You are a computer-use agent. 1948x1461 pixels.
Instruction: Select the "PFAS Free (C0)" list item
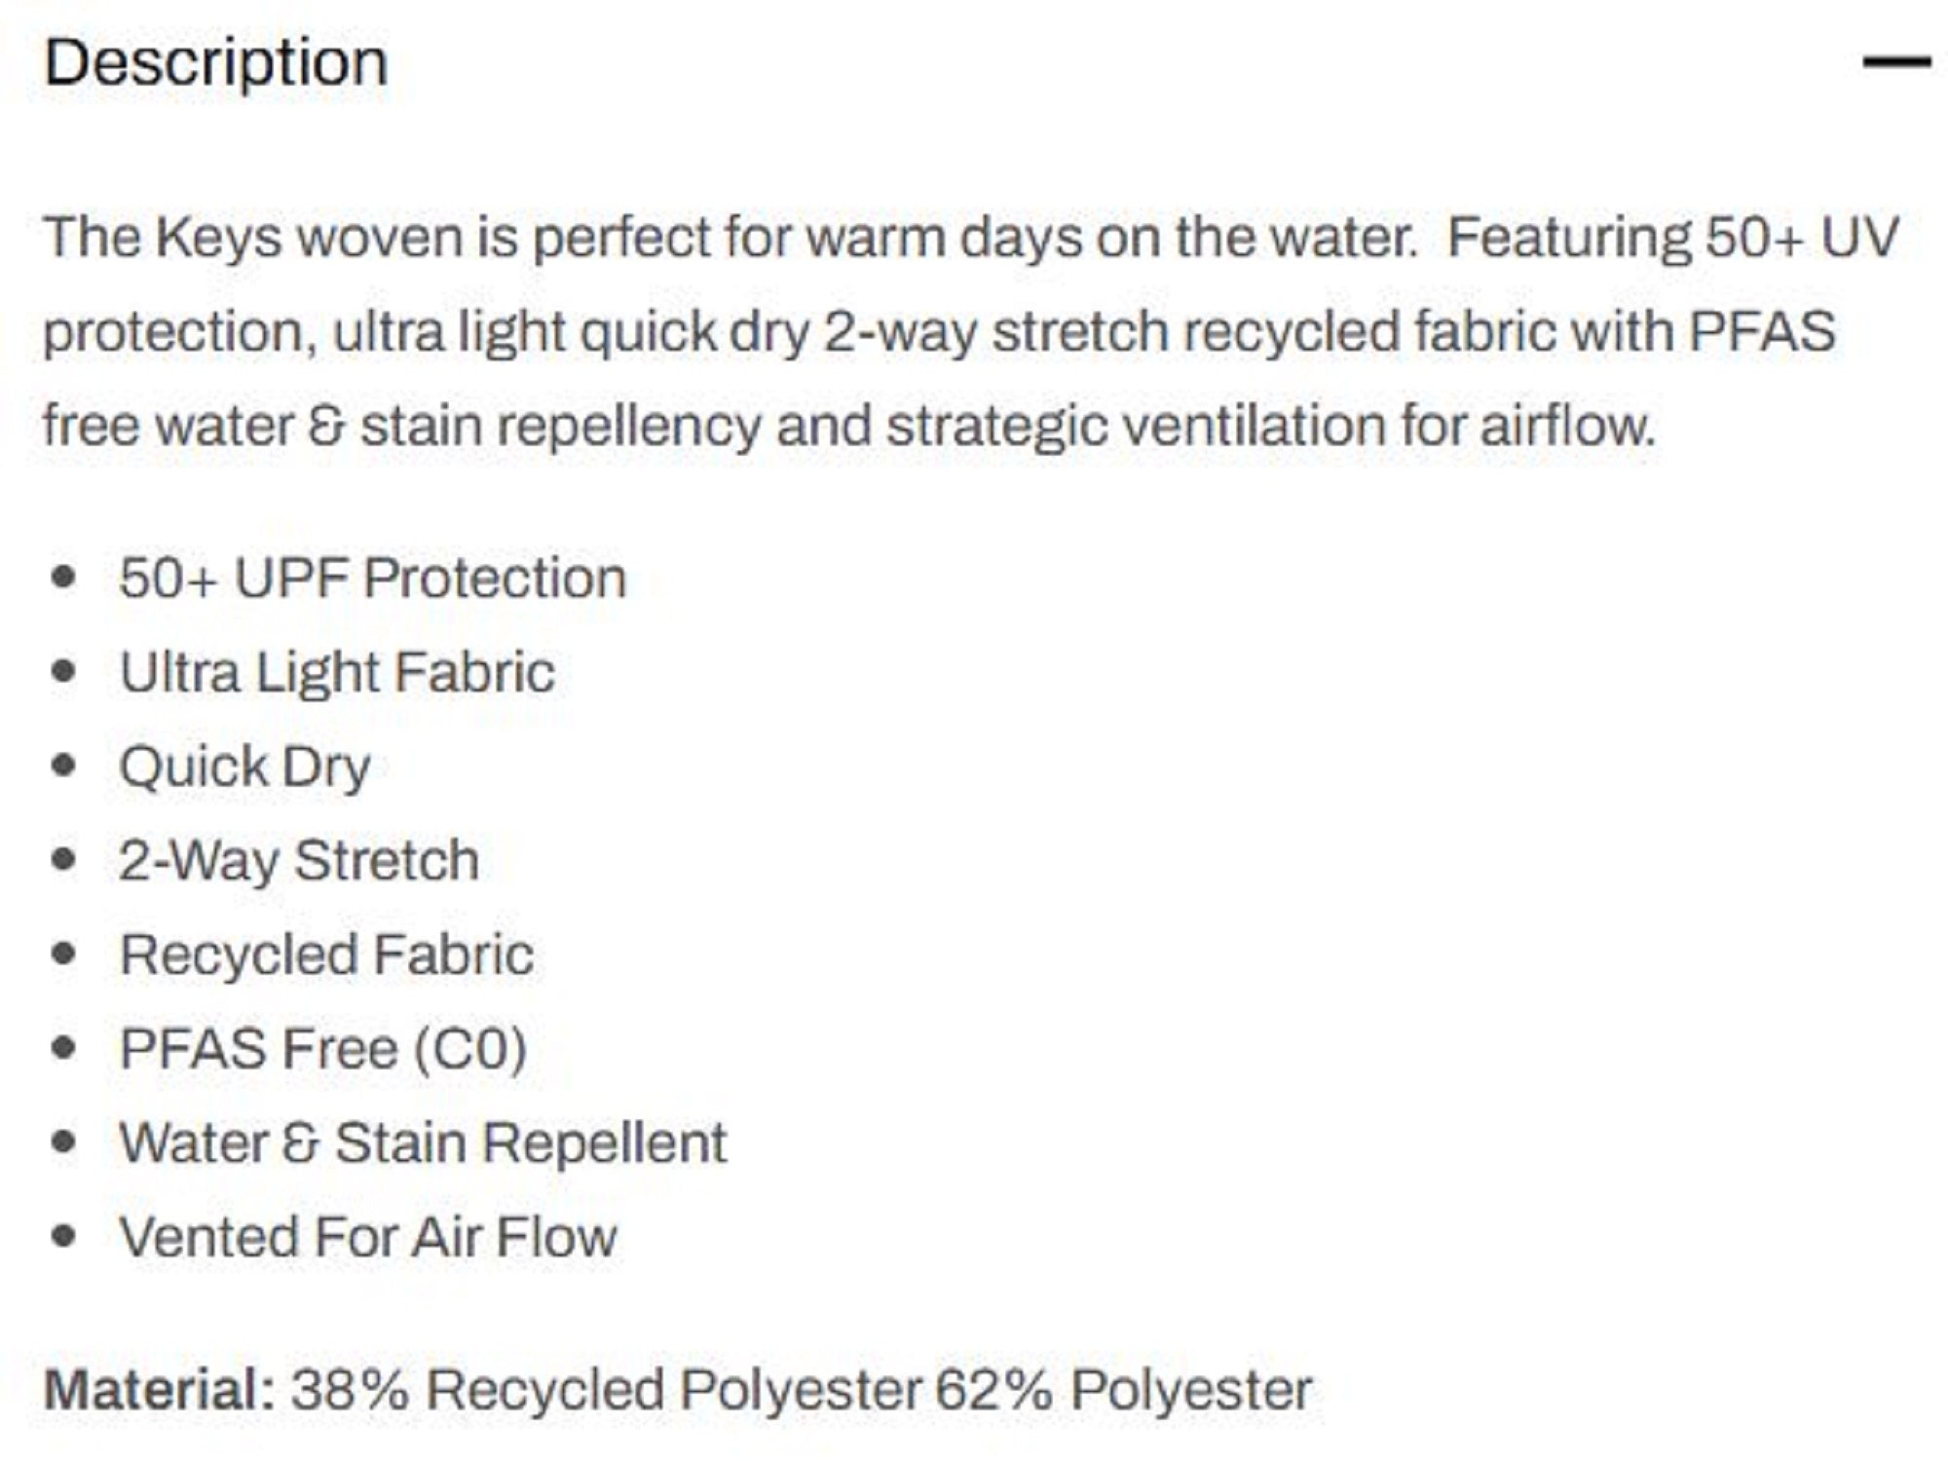[x=322, y=1049]
